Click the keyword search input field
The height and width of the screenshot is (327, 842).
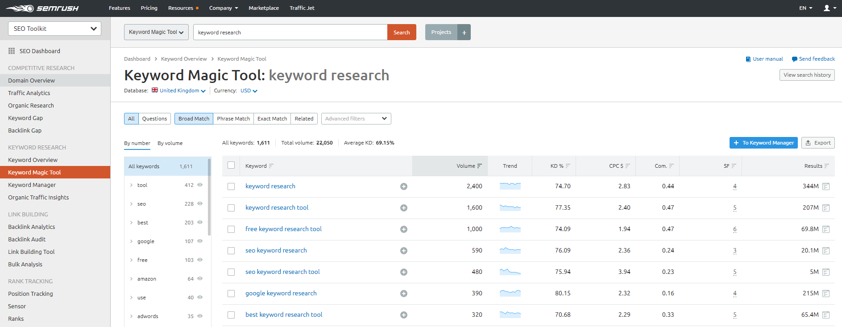(x=290, y=32)
